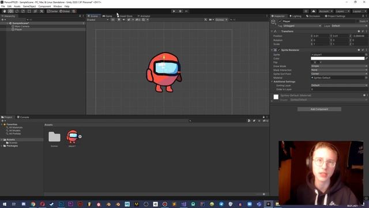The image size is (369, 208).
Task: Select the Hand tool in toolbar
Action: 5,12
